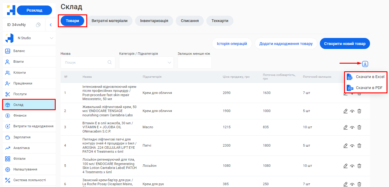Viewport: 389px width, 187px height.
Task: Click the Залишок менше ніж input field
Action: pos(194,62)
